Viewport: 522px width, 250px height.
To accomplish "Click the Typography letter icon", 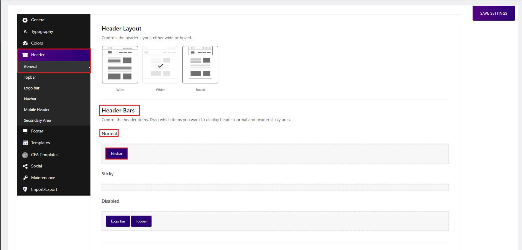I will [25, 32].
